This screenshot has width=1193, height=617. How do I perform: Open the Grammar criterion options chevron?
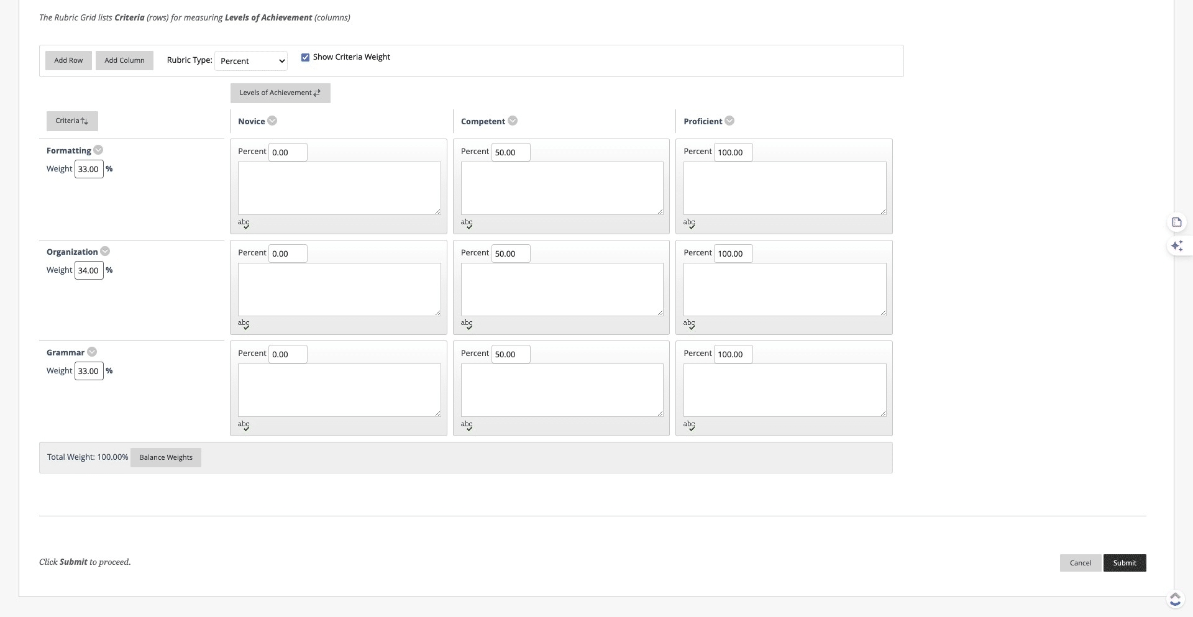pyautogui.click(x=92, y=352)
